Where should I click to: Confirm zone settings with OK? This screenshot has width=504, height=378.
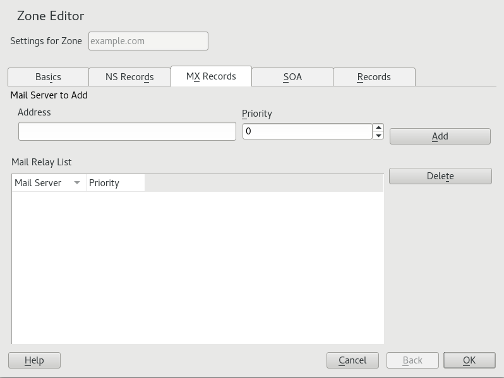point(469,360)
